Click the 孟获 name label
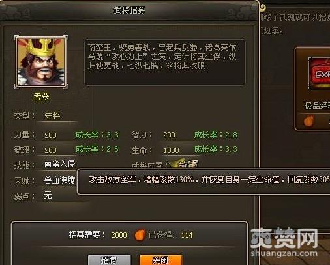 41,97
